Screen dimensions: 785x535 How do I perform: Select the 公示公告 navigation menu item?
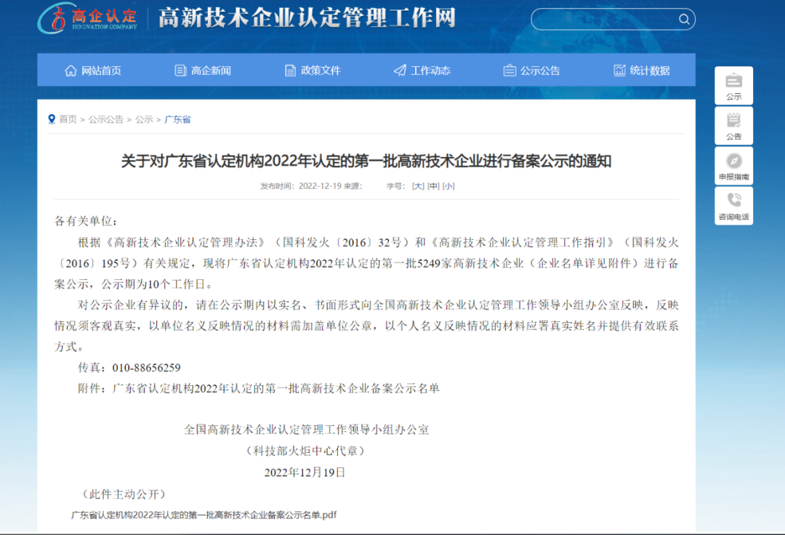(539, 70)
